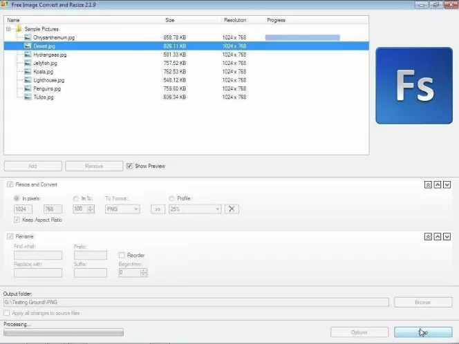
Task: Select the Profile radio button
Action: [x=171, y=198]
